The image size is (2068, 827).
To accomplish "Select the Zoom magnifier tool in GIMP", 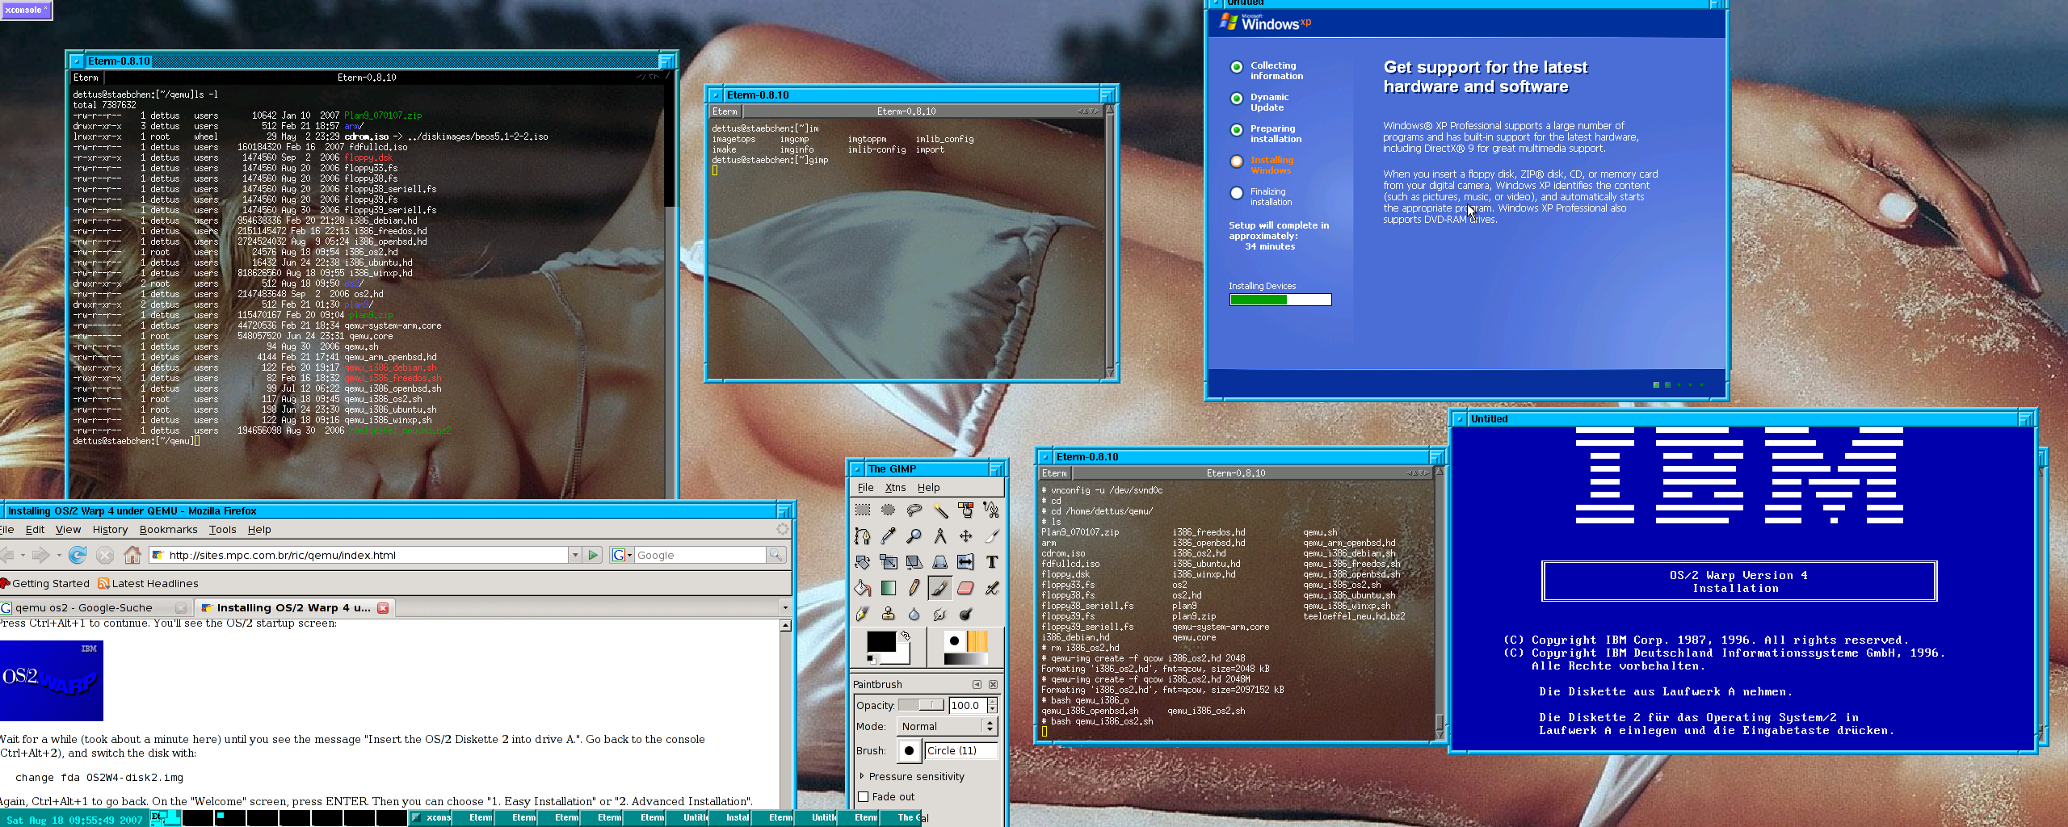I will pyautogui.click(x=914, y=535).
